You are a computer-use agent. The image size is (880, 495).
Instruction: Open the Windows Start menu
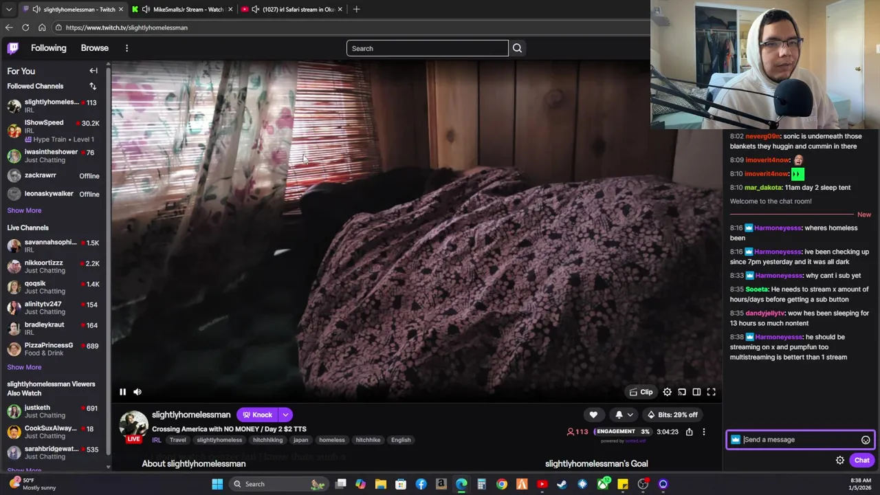(217, 484)
